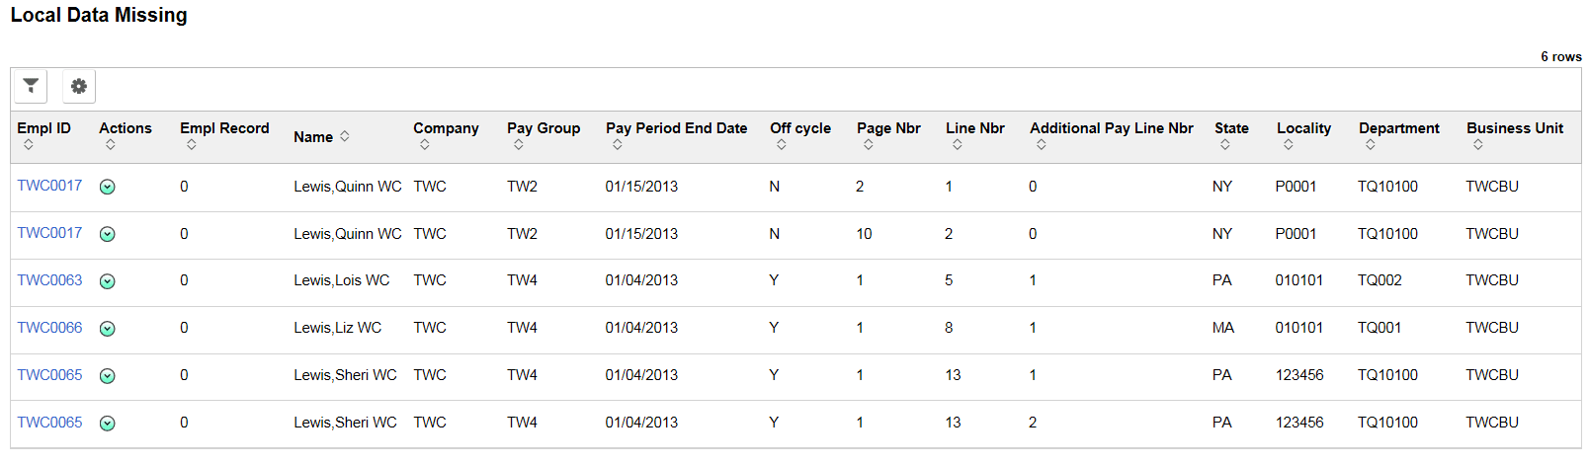Sort by the Company column
This screenshot has height=465, width=1591.
[x=425, y=145]
